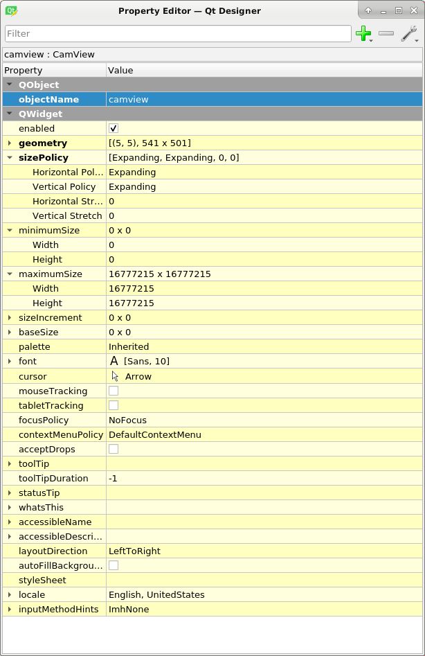
Task: Minimize the Property Editor window
Action: (383, 11)
